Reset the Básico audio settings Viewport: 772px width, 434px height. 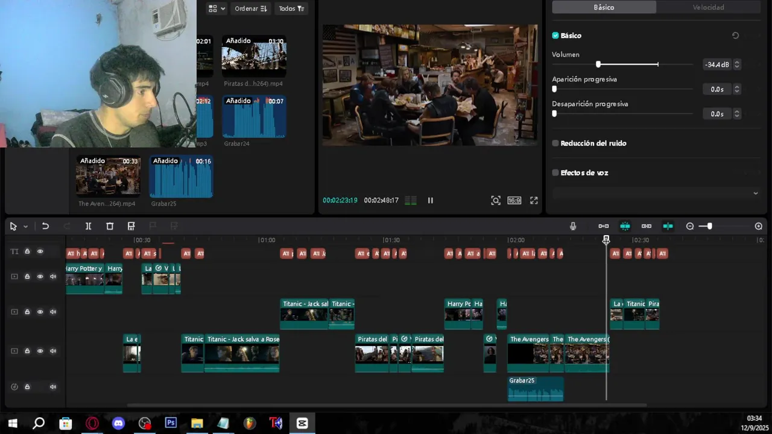tap(735, 36)
